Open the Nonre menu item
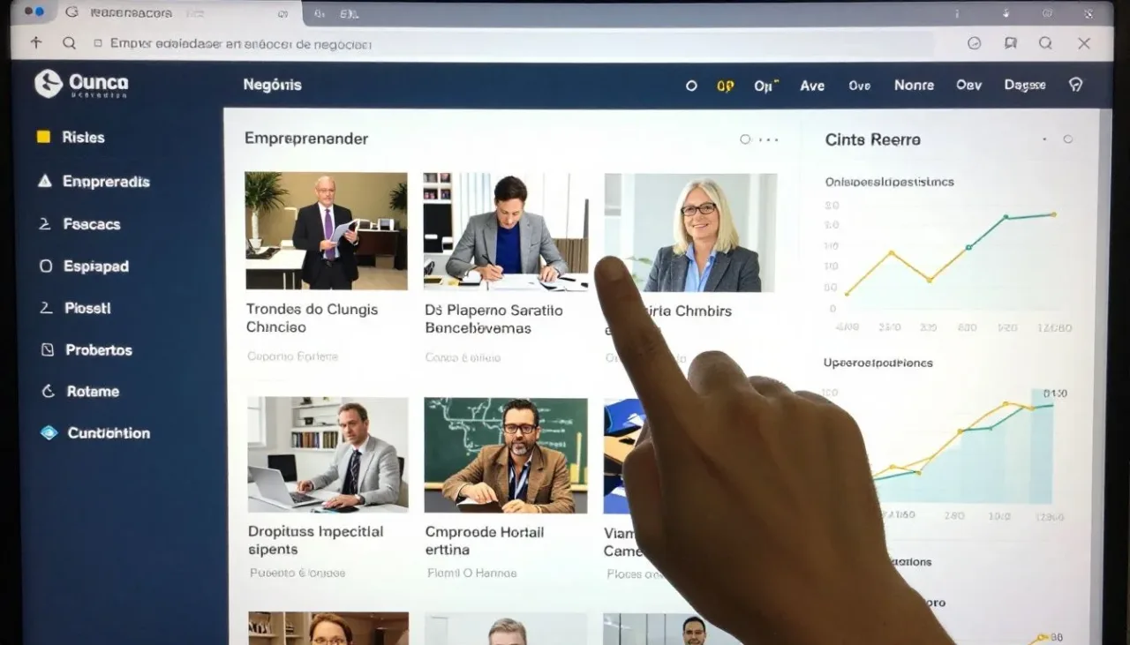1130x645 pixels. click(914, 85)
